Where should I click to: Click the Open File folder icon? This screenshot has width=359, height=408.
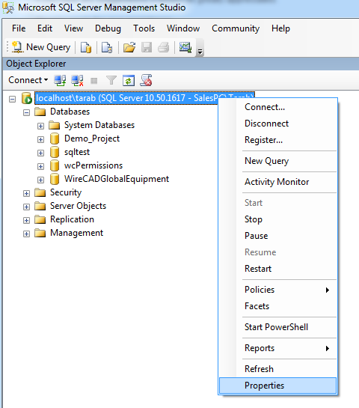pyautogui.click(x=129, y=47)
